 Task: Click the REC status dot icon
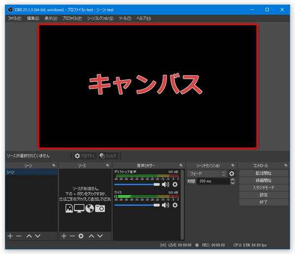(x=197, y=245)
